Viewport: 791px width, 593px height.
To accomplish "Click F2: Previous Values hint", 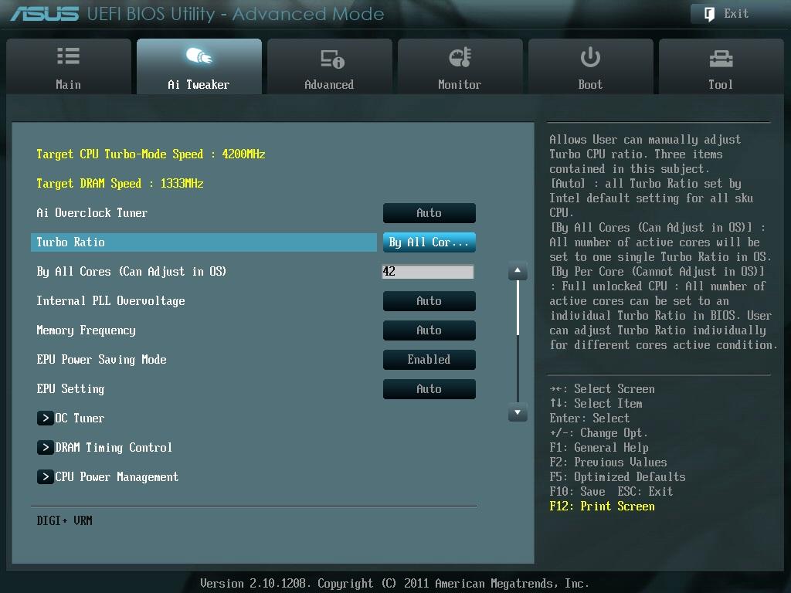I will coord(608,463).
